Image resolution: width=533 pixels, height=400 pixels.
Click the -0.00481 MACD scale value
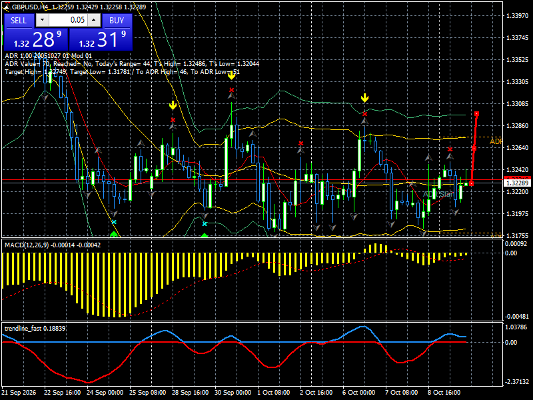pos(517,316)
